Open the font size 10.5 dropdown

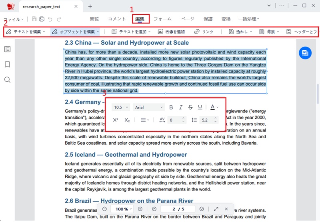pos(121,107)
